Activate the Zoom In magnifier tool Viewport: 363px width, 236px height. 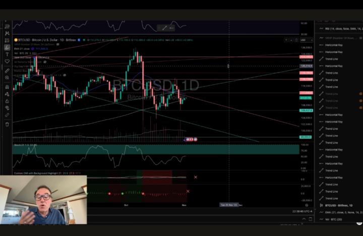pyautogui.click(x=7, y=78)
